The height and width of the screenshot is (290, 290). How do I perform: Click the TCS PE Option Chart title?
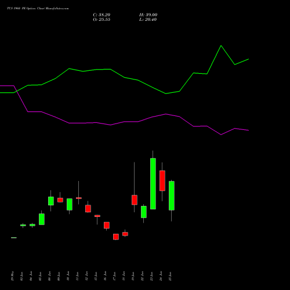(38, 9)
